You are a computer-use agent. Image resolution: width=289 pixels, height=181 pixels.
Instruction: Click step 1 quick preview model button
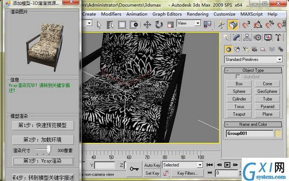click(43, 125)
